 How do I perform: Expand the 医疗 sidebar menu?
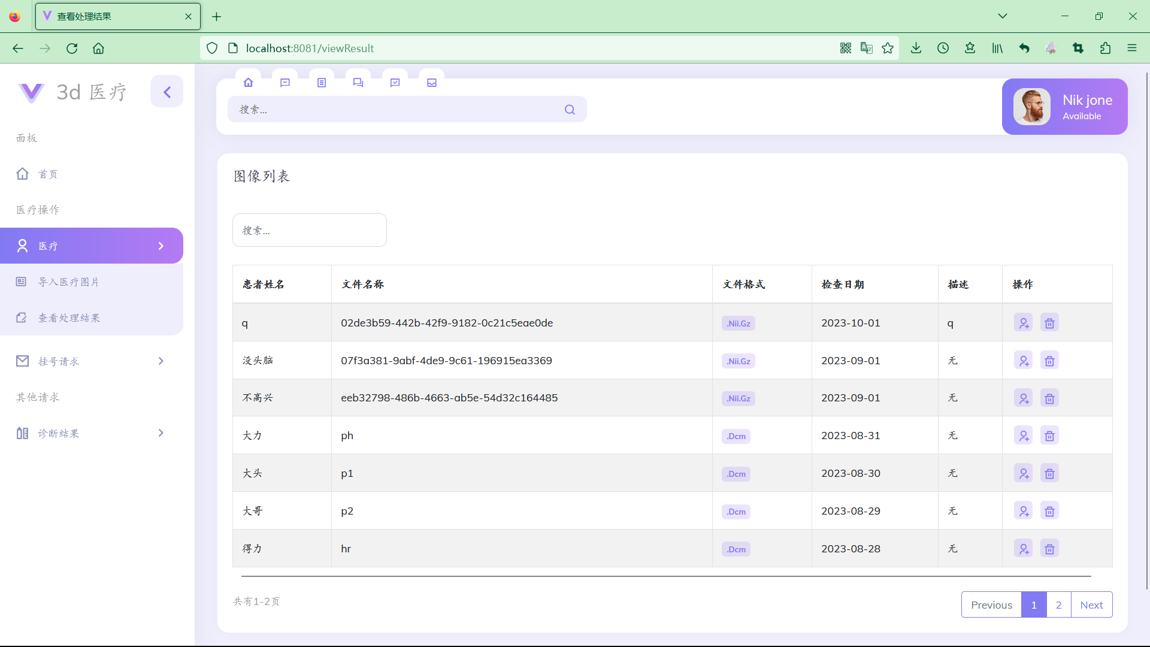pos(92,246)
